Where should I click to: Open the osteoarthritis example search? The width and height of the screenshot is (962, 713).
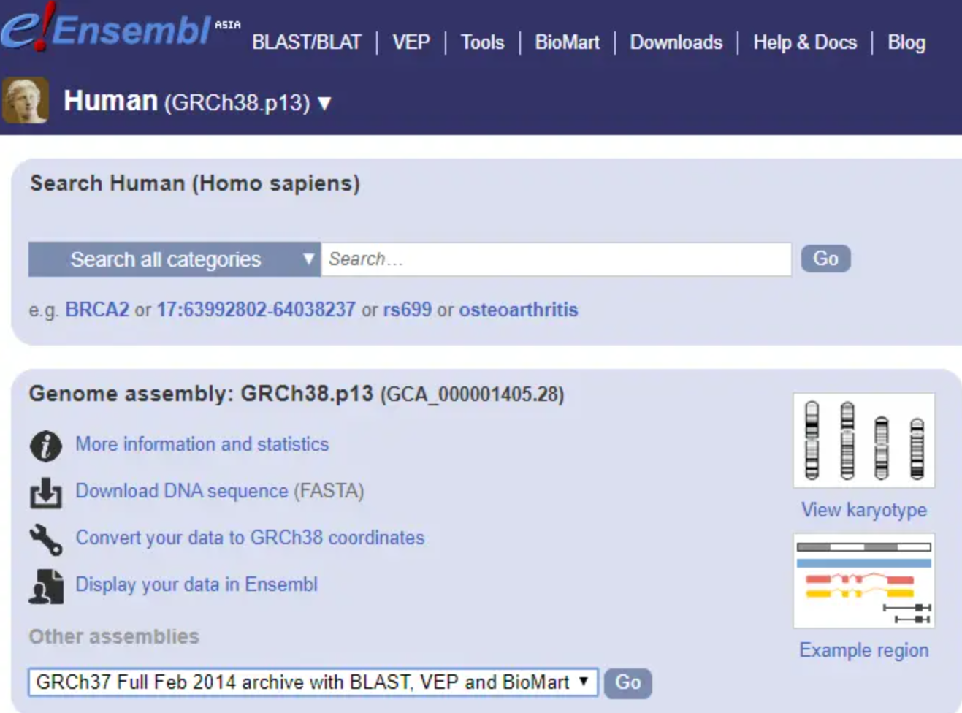coord(518,310)
